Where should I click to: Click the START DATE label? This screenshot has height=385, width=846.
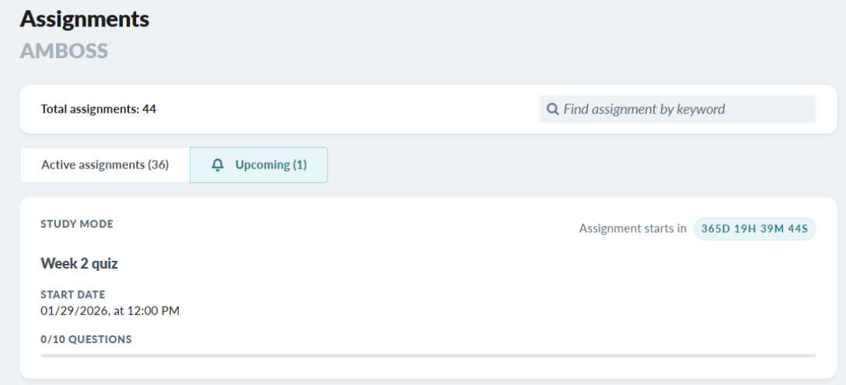click(x=73, y=294)
